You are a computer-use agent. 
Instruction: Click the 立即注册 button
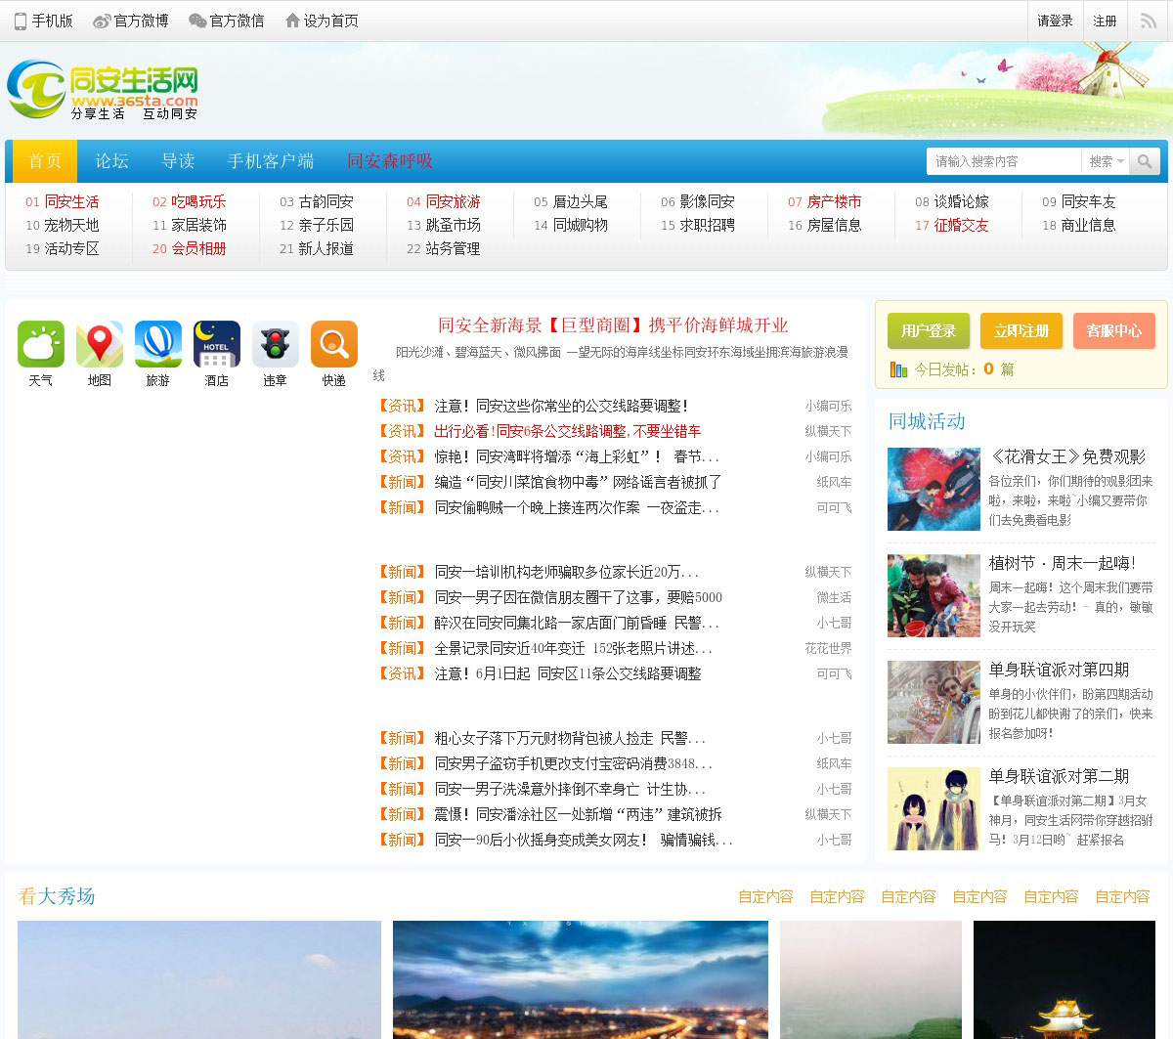tap(1021, 331)
